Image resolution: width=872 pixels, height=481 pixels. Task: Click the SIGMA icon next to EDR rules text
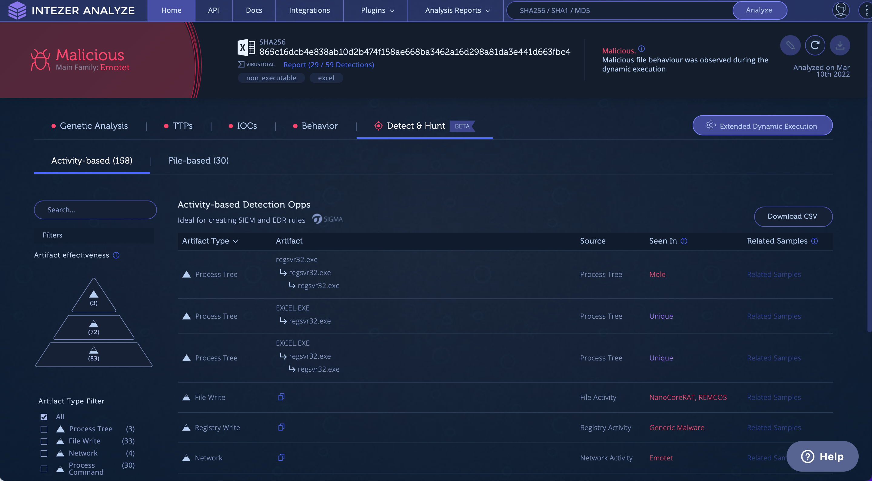coord(317,219)
